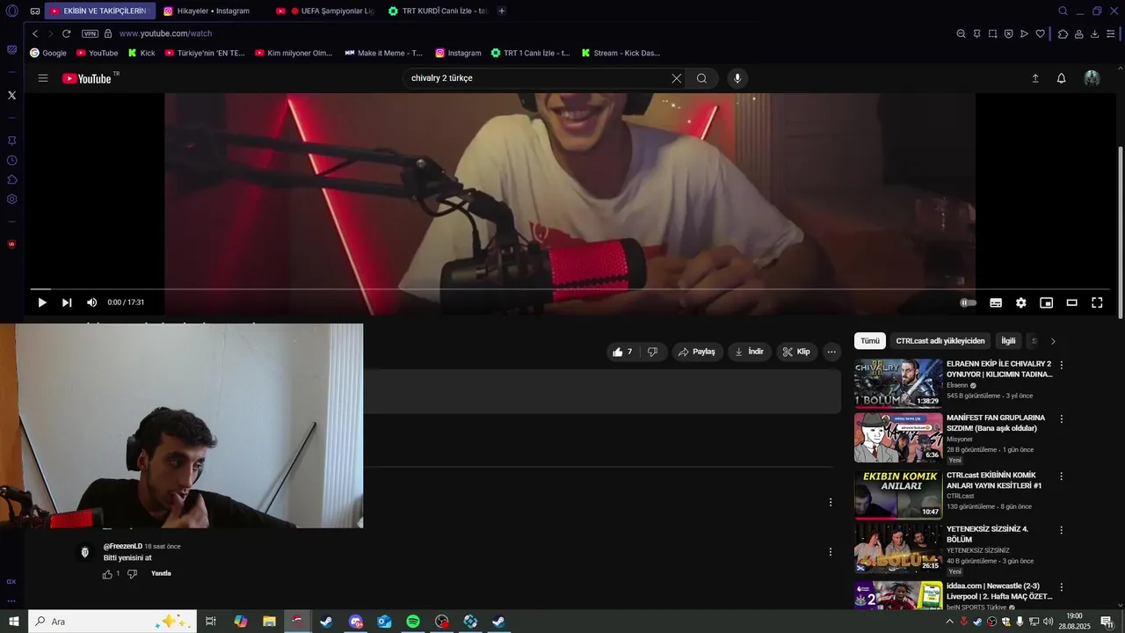Toggle theater mode

[1071, 302]
